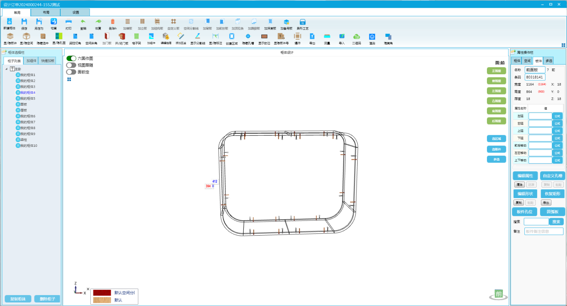Click the 显/隐孔面 hole face icon
This screenshot has width=567, height=306.
click(x=59, y=36)
